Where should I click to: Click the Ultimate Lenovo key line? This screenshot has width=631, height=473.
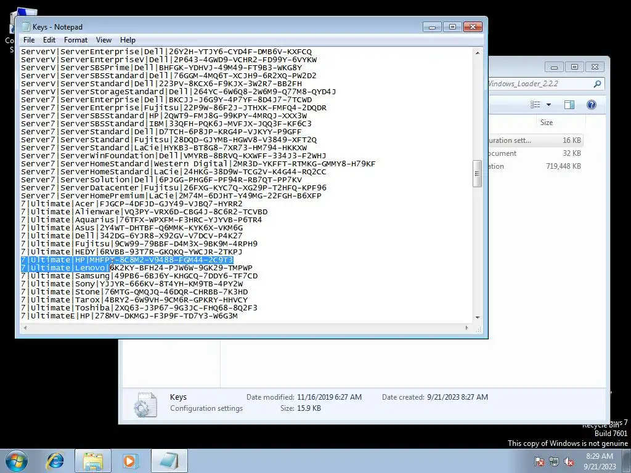point(137,268)
